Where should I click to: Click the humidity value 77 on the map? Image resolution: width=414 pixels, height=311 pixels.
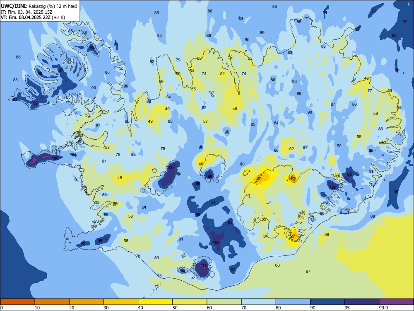click(370, 90)
